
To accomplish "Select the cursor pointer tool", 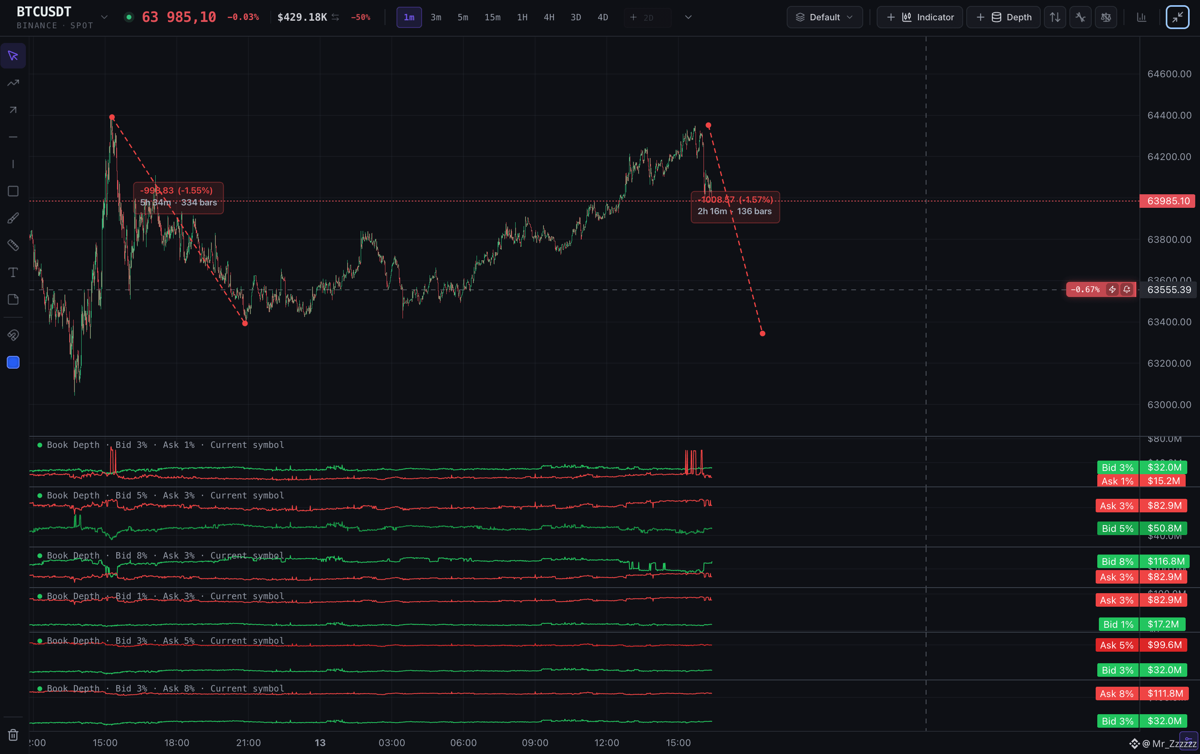I will click(x=13, y=55).
